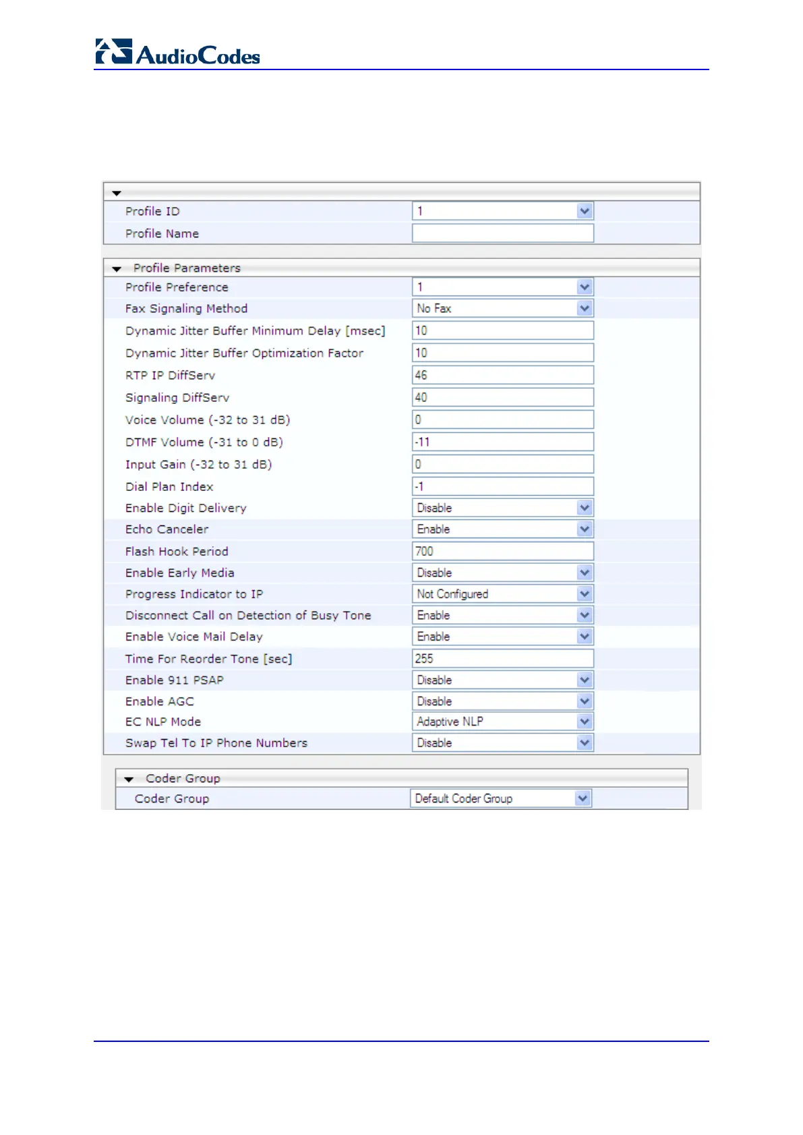Open the Coder Group dropdown

(501, 798)
